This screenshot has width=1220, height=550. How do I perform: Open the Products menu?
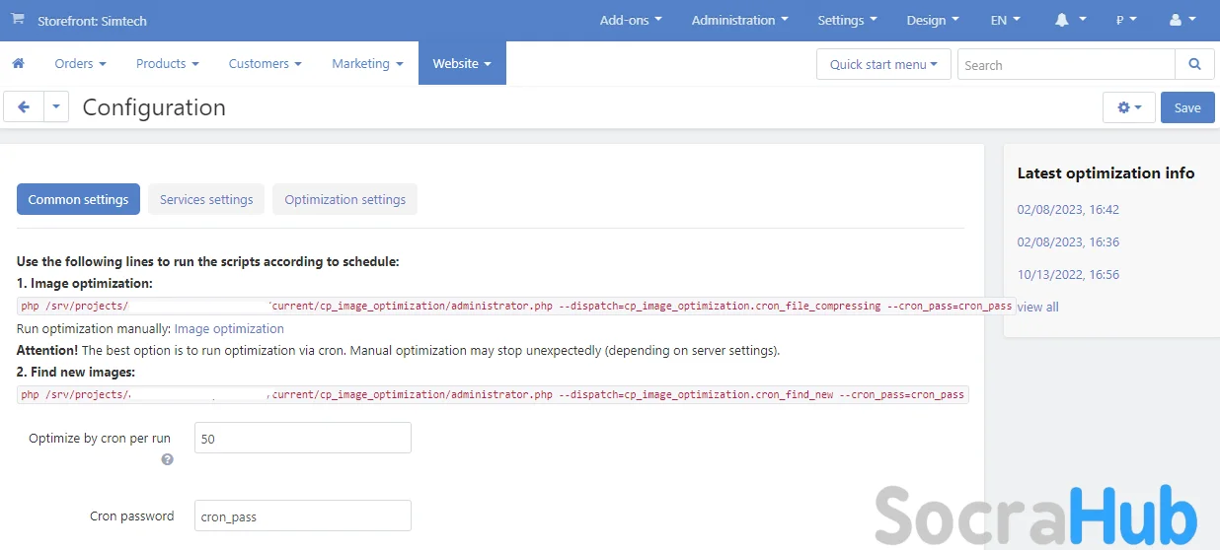(167, 64)
